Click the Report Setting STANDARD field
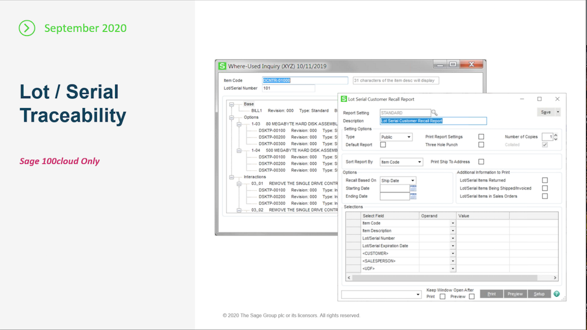587x330 pixels. (x=405, y=113)
